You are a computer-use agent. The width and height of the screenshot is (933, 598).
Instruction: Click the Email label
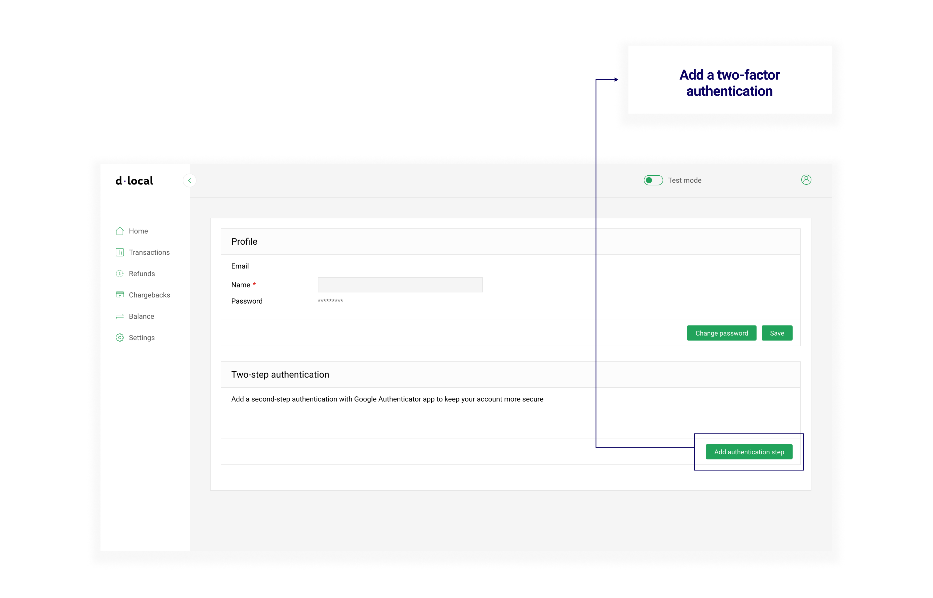pyautogui.click(x=240, y=266)
